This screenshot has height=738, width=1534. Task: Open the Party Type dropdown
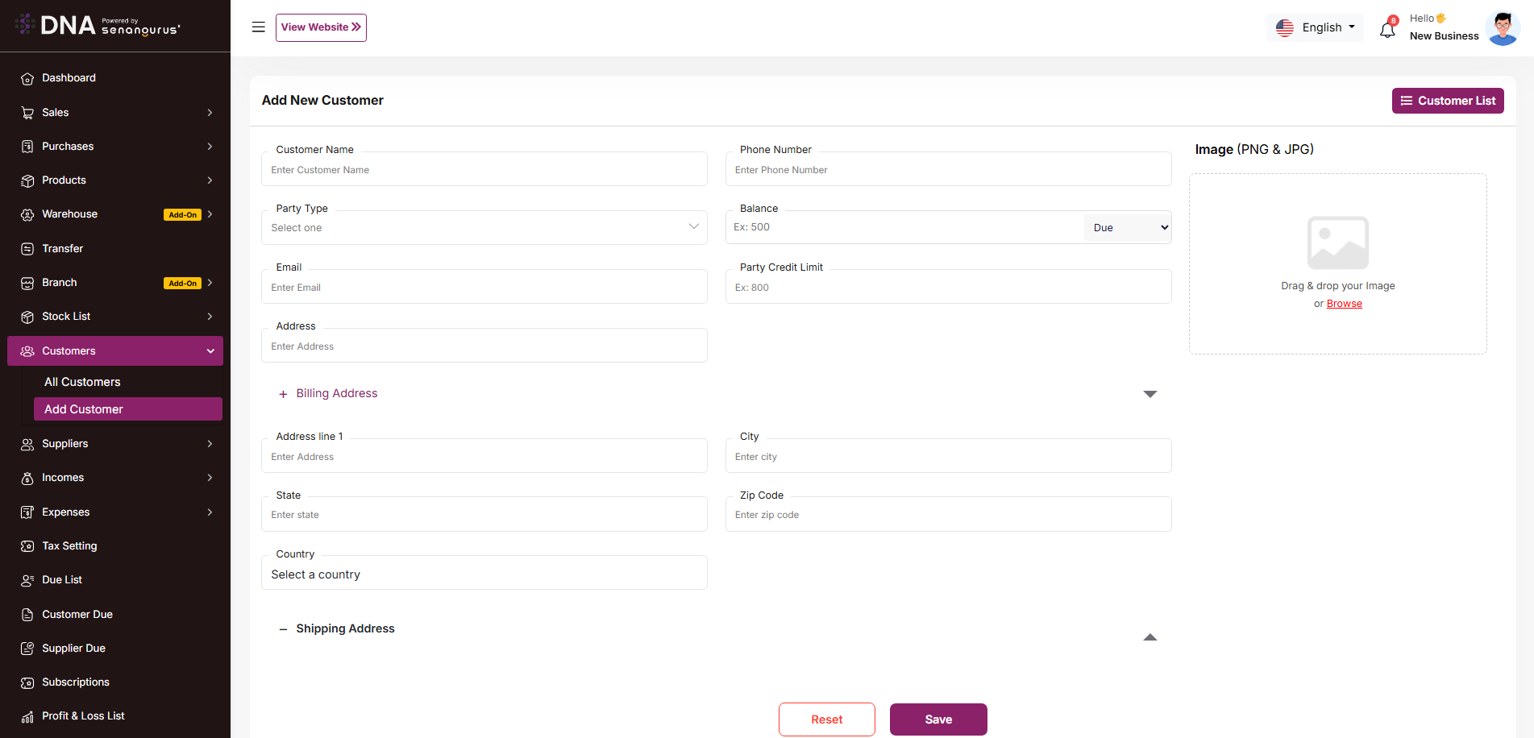pos(484,228)
